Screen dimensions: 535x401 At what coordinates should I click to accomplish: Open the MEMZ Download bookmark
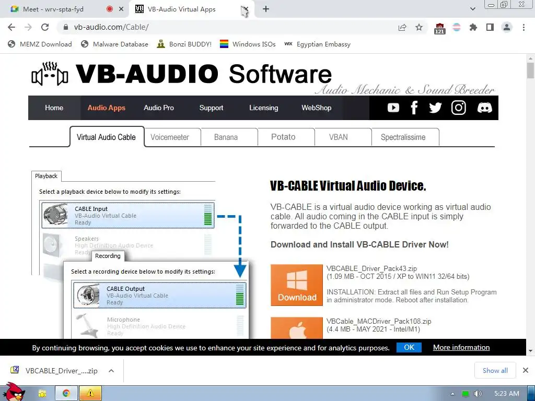pyautogui.click(x=40, y=44)
